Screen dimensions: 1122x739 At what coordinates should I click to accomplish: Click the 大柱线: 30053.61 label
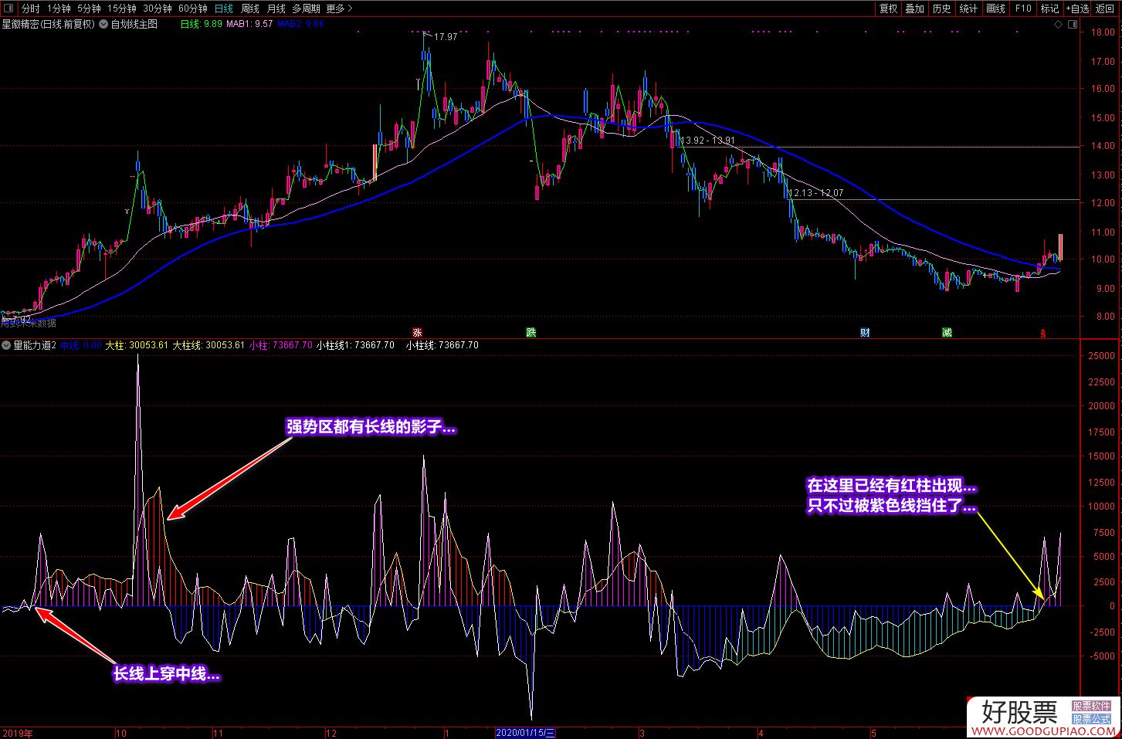208,345
